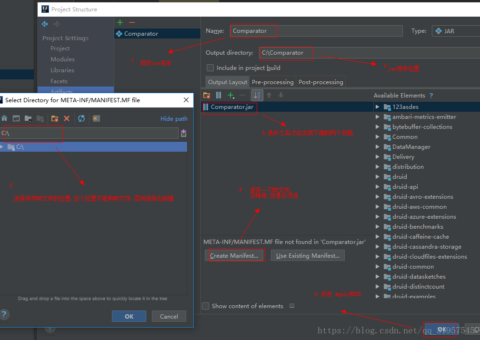Expand the DataManager module

point(378,147)
